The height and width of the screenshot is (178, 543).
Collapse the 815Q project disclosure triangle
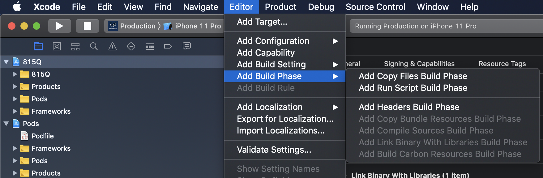click(6, 62)
